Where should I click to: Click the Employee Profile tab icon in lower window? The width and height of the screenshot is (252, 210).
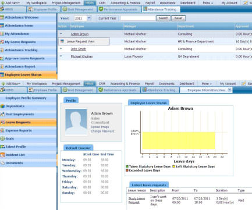click(31, 90)
